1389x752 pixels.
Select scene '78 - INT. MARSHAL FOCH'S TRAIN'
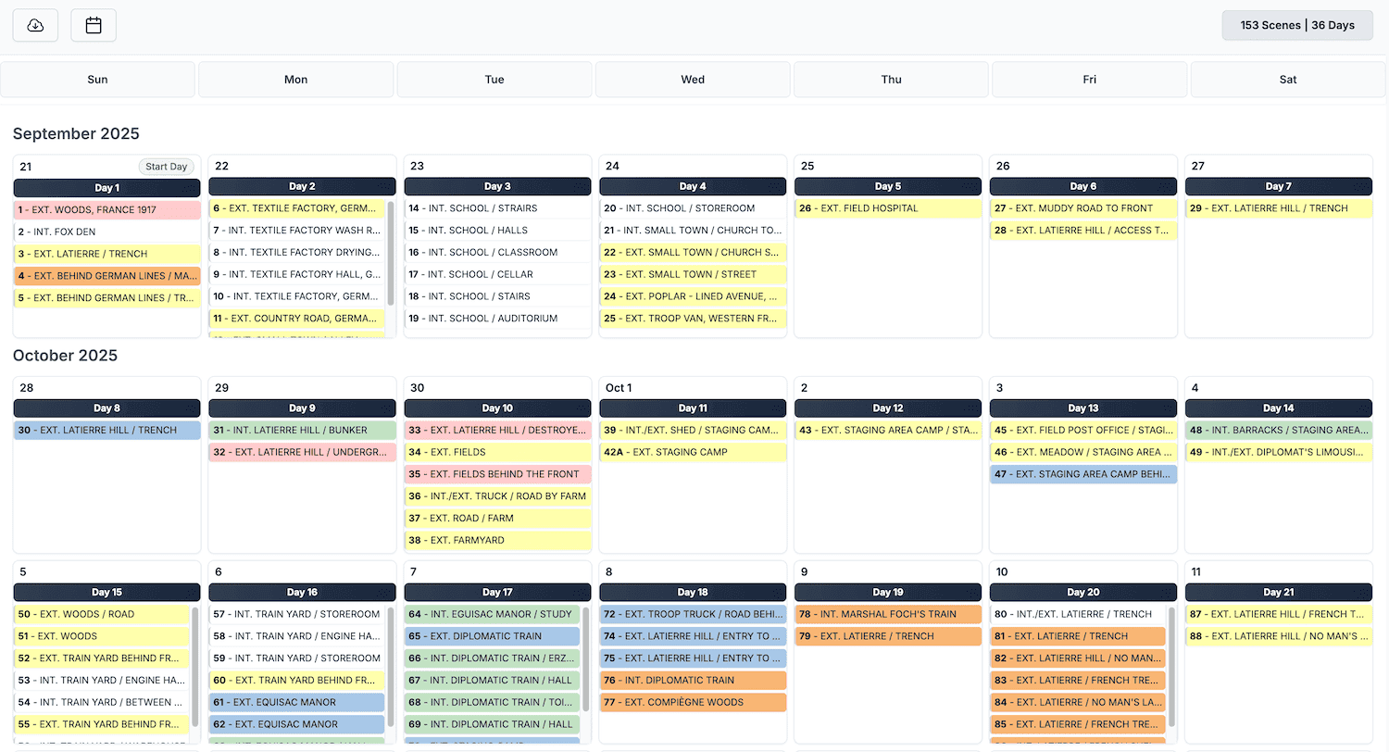pyautogui.click(x=887, y=613)
